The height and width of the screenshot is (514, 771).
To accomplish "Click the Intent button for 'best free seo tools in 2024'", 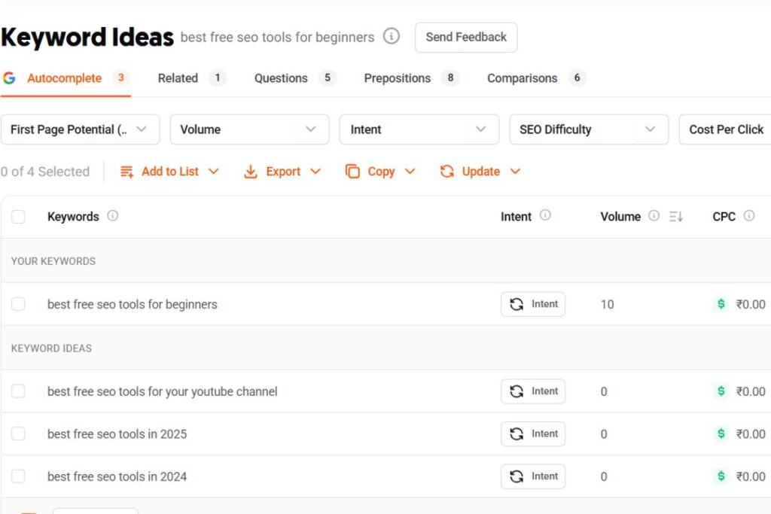I will coord(533,476).
